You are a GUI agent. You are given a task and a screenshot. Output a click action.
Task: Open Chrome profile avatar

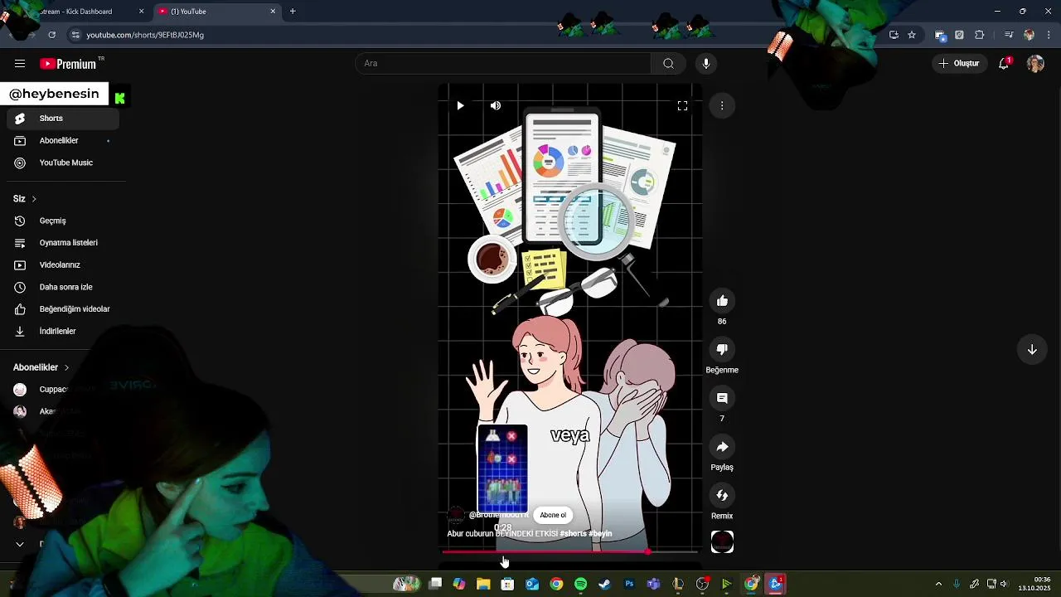1029,35
